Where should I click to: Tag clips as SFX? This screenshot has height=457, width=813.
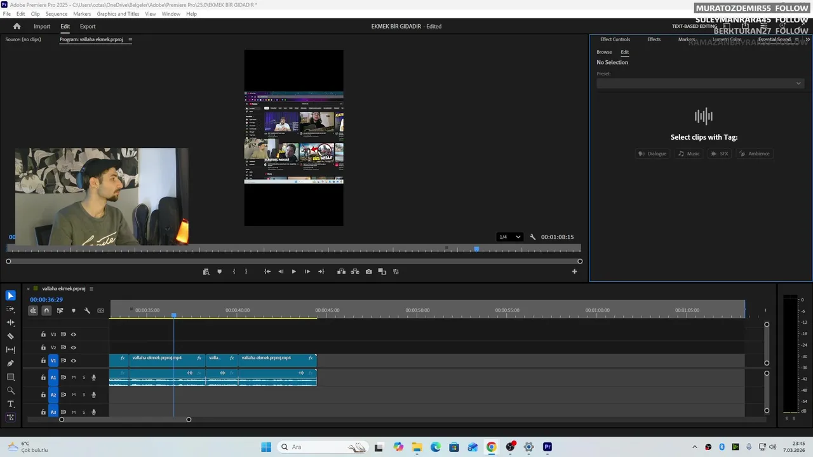coord(720,154)
